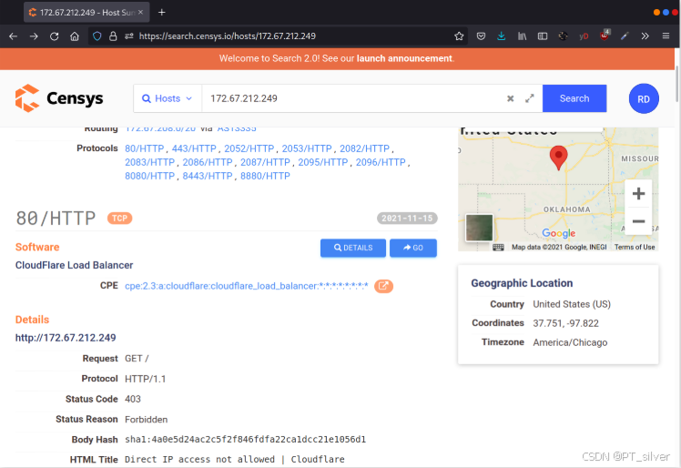
Task: Click the padlock site security icon
Action: 113,36
